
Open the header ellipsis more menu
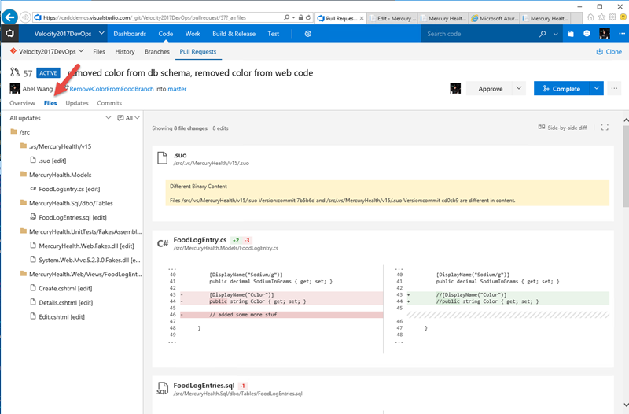pyautogui.click(x=622, y=34)
